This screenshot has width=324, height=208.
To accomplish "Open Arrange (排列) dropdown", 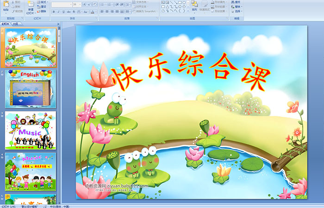I will point(194,6).
